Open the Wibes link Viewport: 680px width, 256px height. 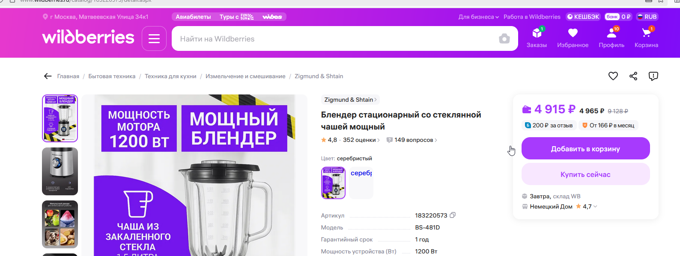272,17
